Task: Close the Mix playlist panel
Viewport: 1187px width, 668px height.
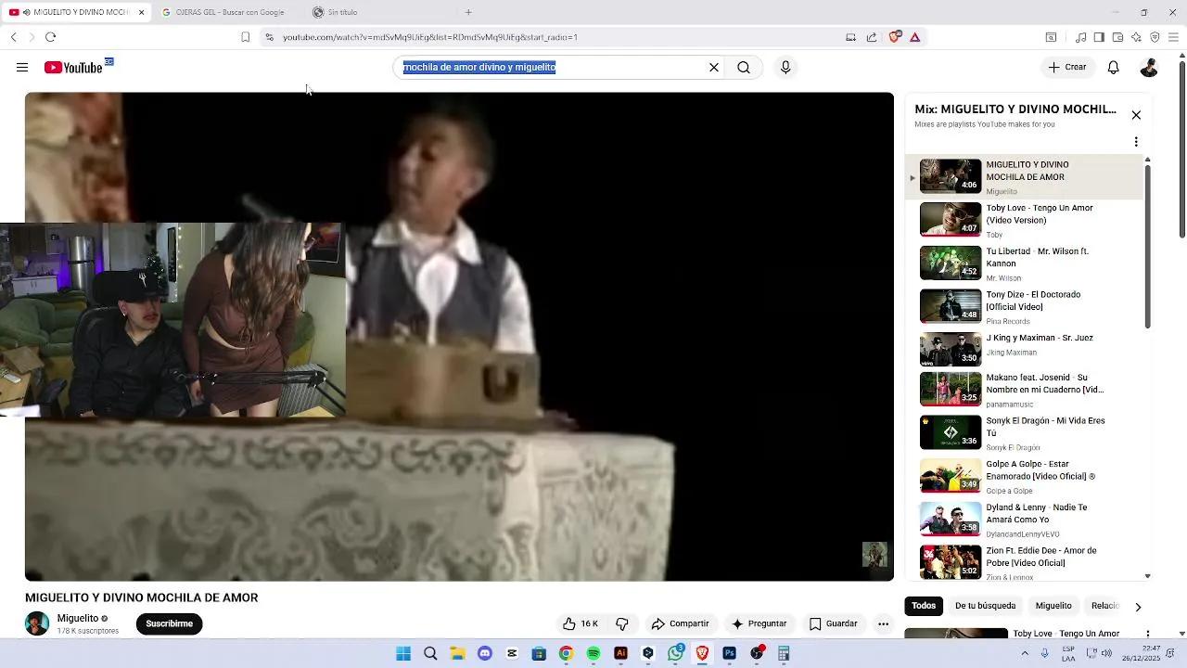Action: (1136, 115)
